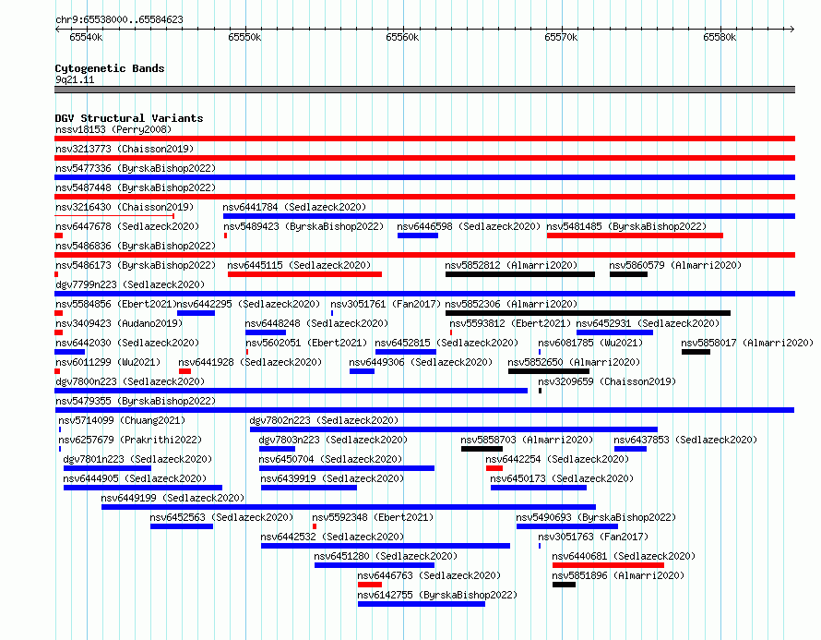
Task: Select the nsv3213773 (Chaisson2019) label
Action: click(x=125, y=149)
